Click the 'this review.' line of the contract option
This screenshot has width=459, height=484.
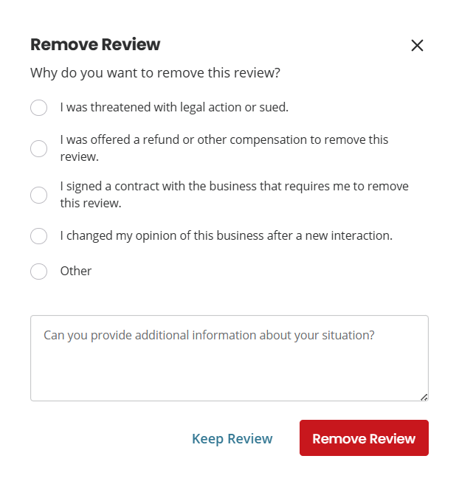(91, 203)
